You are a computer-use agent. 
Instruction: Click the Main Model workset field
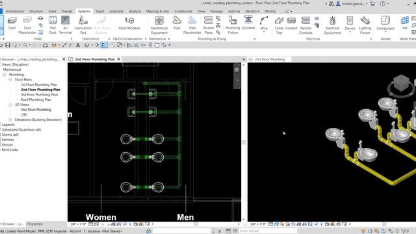tap(267, 231)
